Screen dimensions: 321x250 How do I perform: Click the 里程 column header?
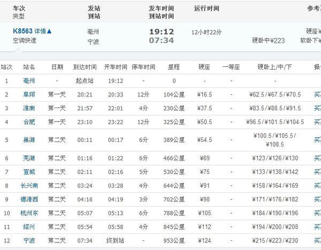(174, 67)
